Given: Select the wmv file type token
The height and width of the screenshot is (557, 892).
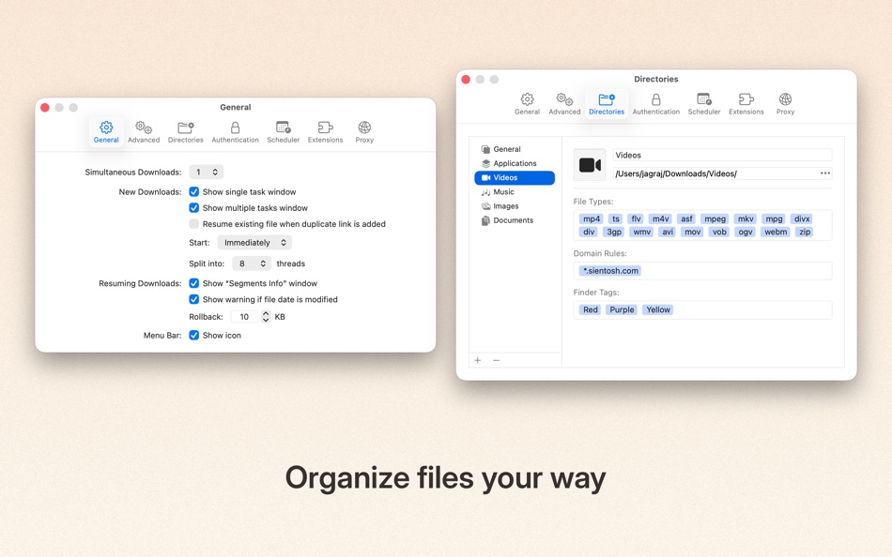Looking at the screenshot, I should point(641,232).
